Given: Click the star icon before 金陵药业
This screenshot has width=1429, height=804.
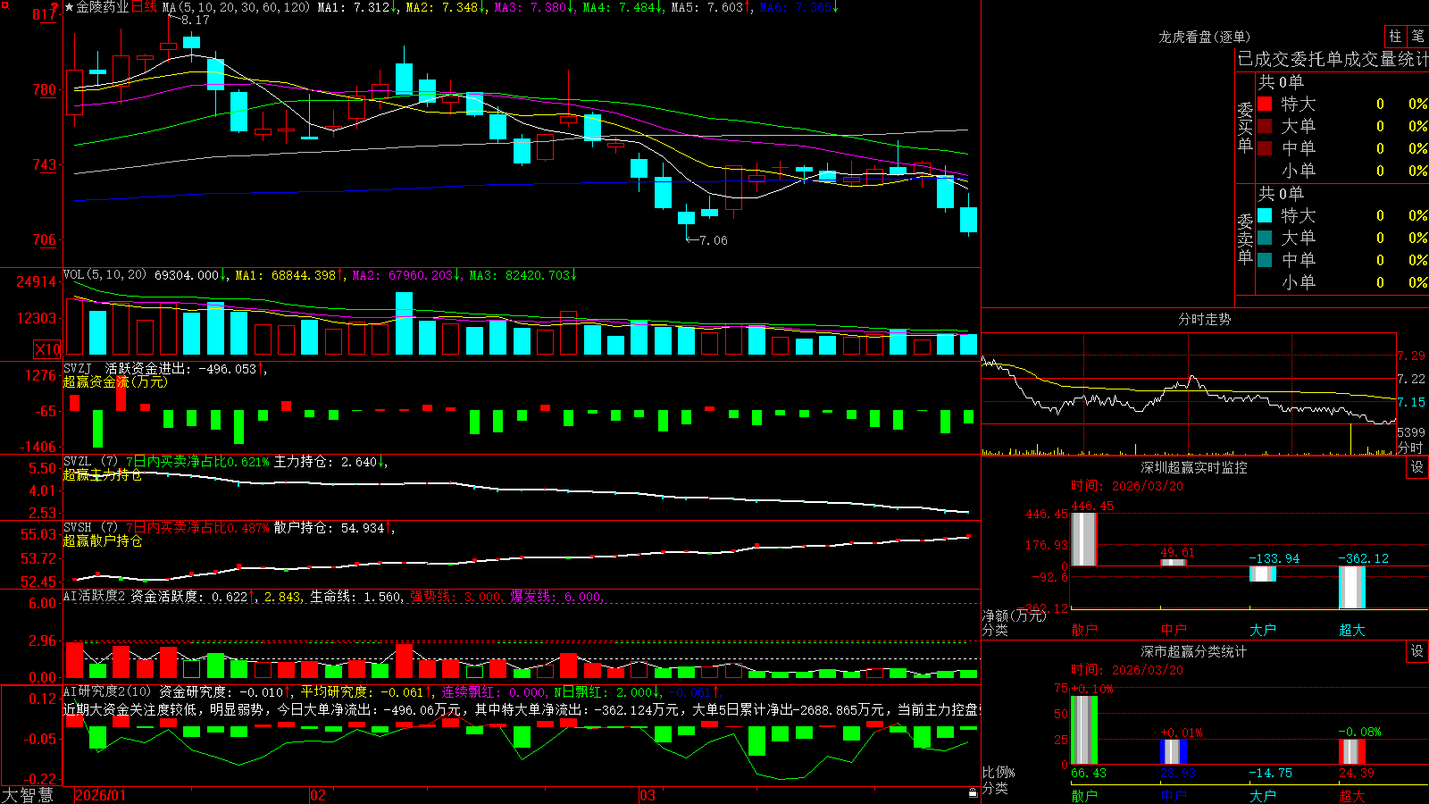Looking at the screenshot, I should pos(70,7).
